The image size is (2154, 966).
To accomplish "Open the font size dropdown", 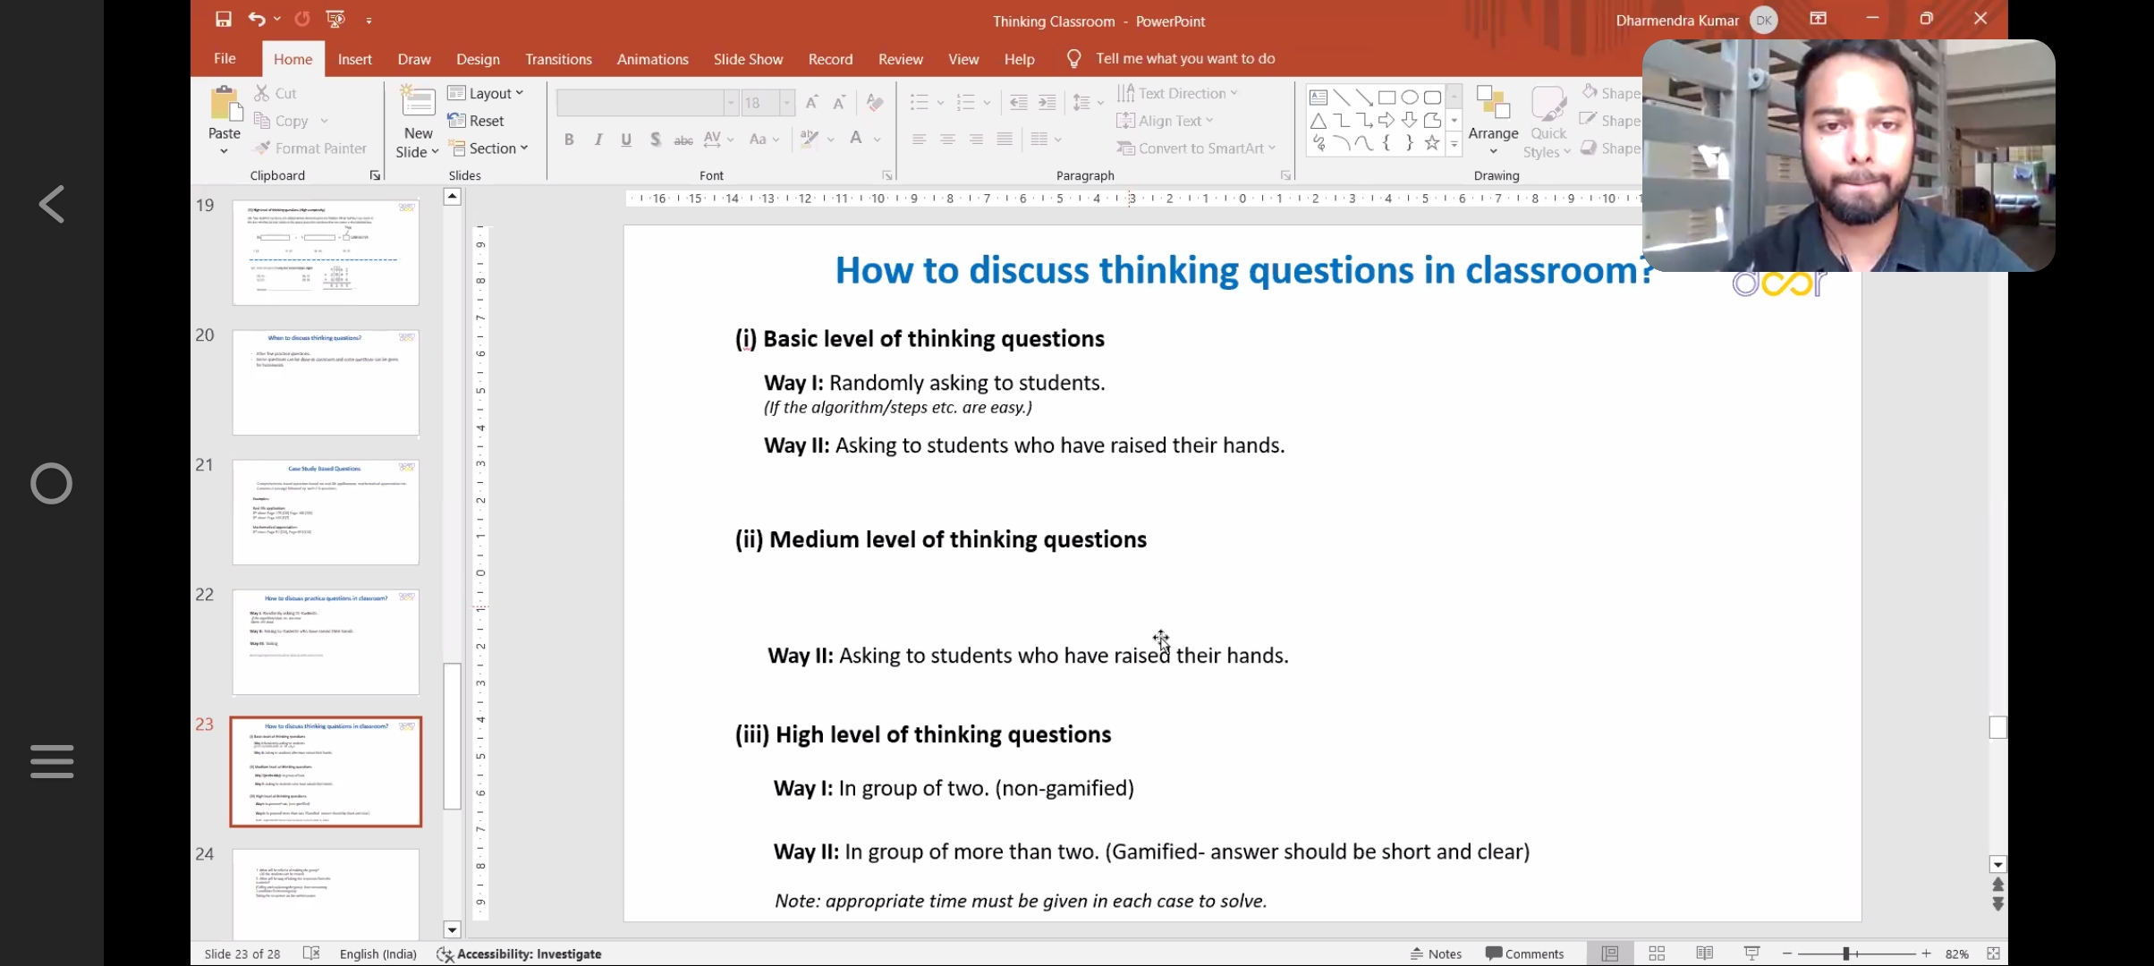I will tap(787, 103).
